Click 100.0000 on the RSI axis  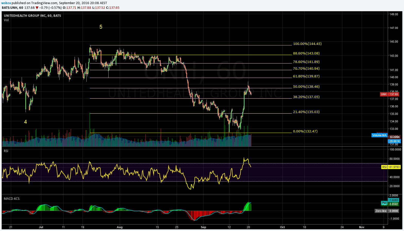point(395,149)
